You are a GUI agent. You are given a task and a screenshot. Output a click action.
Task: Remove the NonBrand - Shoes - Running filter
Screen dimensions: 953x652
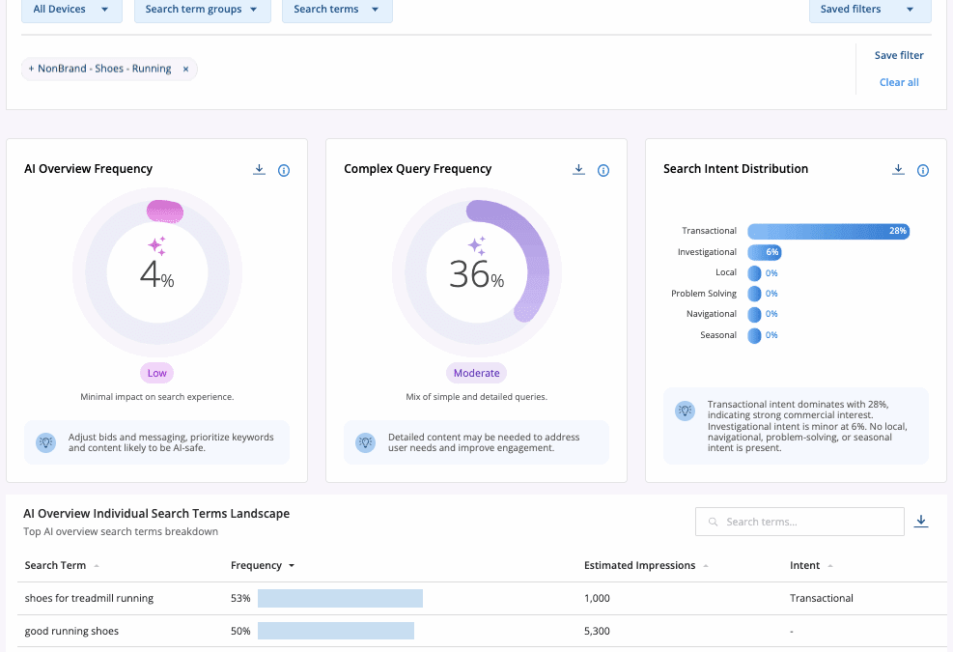185,70
